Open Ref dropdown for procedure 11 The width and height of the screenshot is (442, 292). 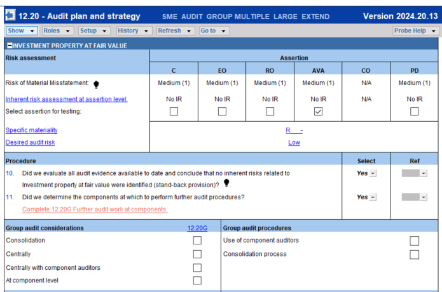pos(424,197)
